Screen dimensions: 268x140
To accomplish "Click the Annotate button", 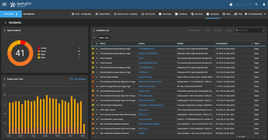I will (218, 30).
